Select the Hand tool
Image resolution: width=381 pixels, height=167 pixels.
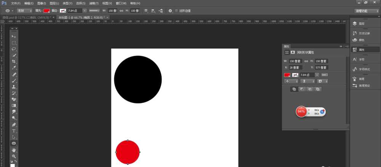(x=14, y=150)
